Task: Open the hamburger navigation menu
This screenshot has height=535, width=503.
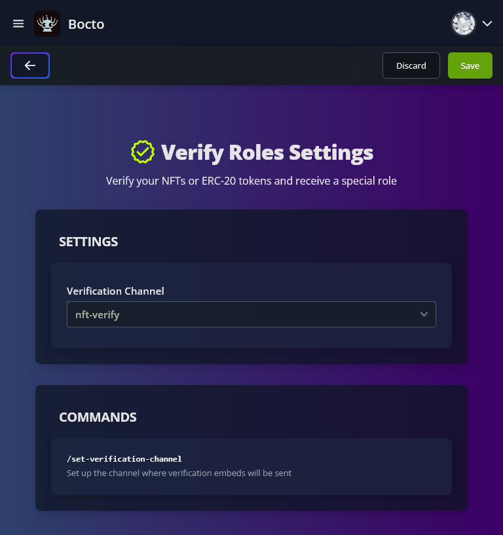Action: [x=18, y=24]
